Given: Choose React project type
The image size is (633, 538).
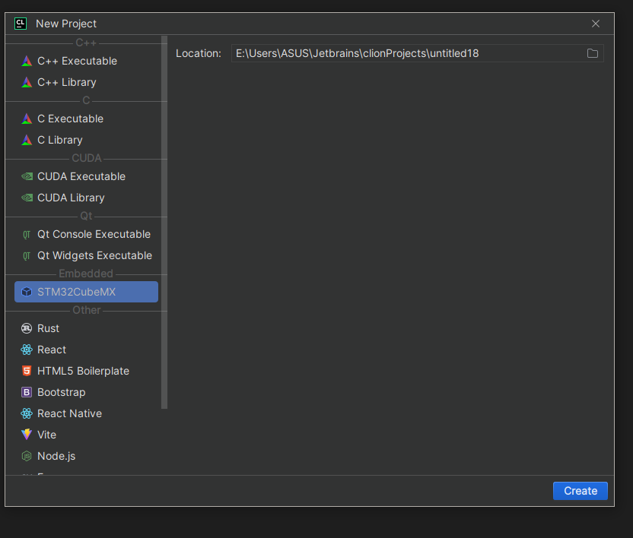Looking at the screenshot, I should click(x=86, y=350).
